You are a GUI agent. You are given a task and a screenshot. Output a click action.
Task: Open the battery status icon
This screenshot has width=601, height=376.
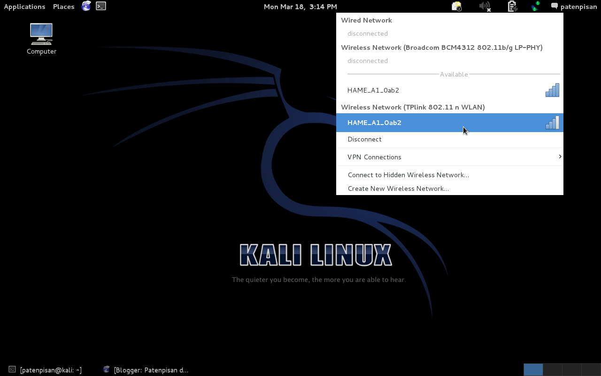tap(512, 6)
